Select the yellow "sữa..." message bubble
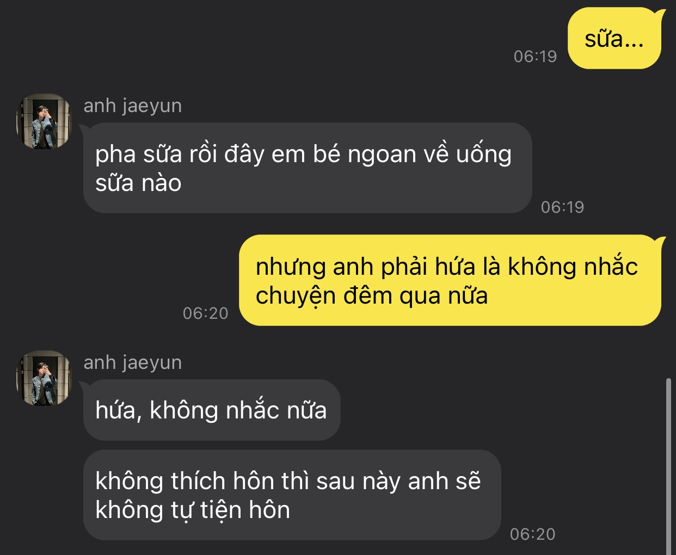 [615, 39]
